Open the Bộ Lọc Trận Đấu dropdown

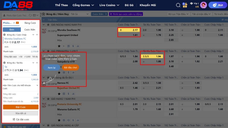pos(178,14)
